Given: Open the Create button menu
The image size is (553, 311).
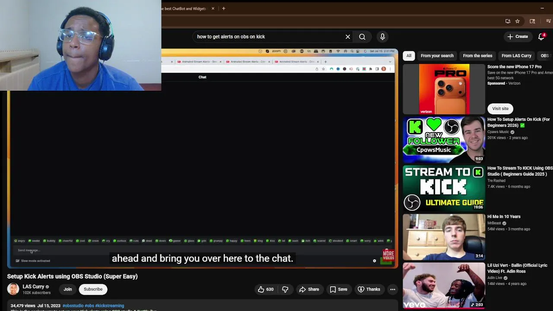Looking at the screenshot, I should (x=518, y=37).
